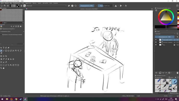Toggle eraser mode in top toolbar
Screen dimensions: 179x101
pos(69,6)
